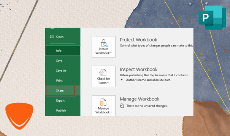Image resolution: width=230 pixels, height=136 pixels.
Task: Click the folder icon beside Open
Action: coord(52,36)
